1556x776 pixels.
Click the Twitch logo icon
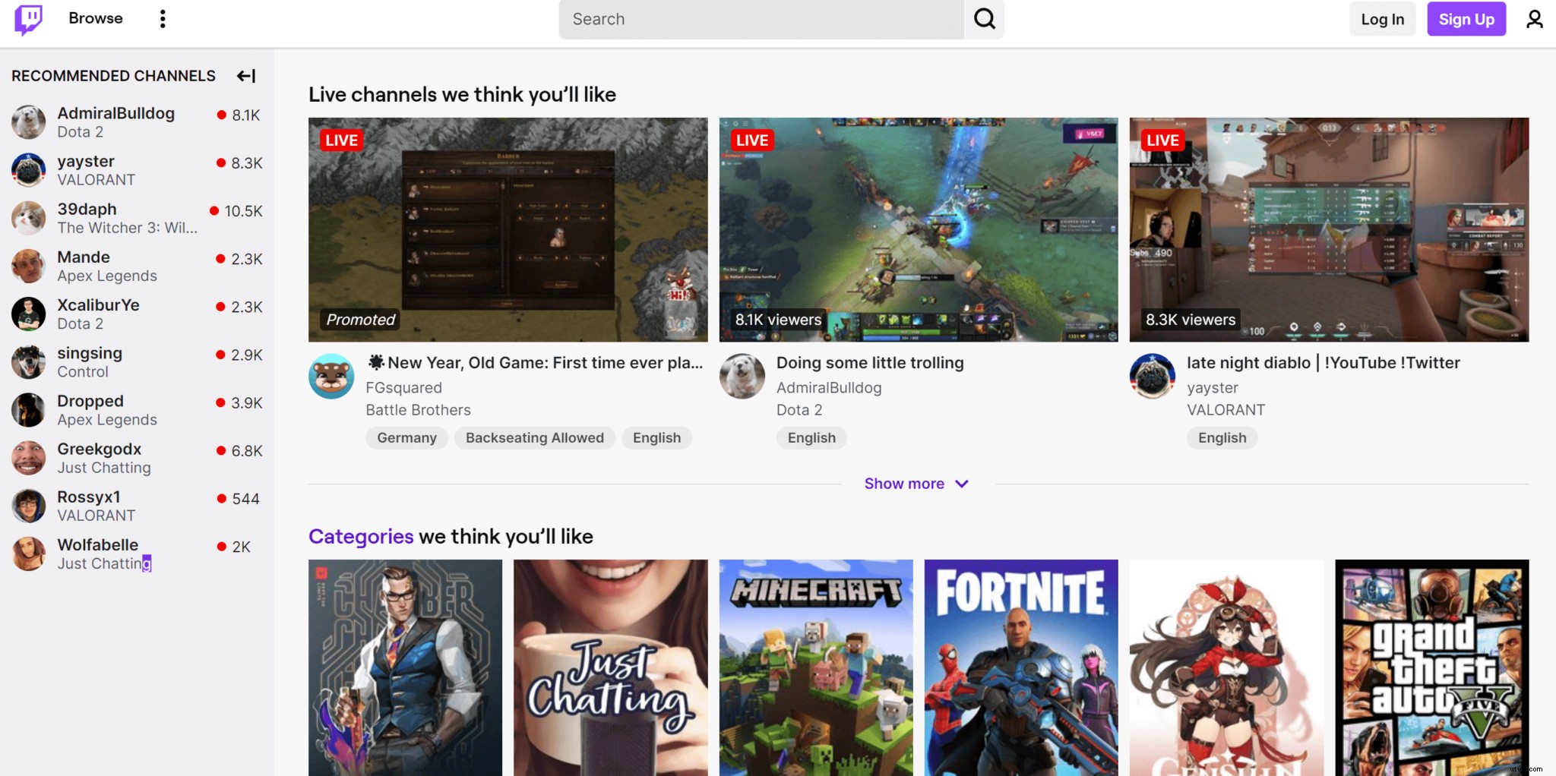[x=28, y=18]
